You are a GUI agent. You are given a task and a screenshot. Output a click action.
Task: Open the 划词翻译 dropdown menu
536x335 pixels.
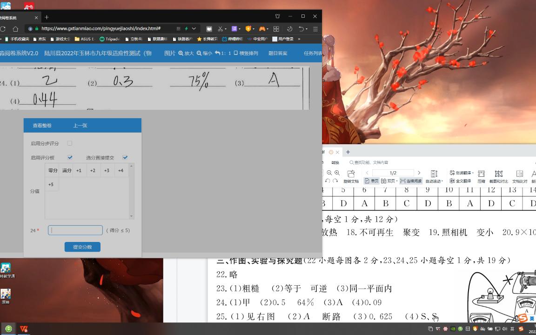(x=472, y=173)
